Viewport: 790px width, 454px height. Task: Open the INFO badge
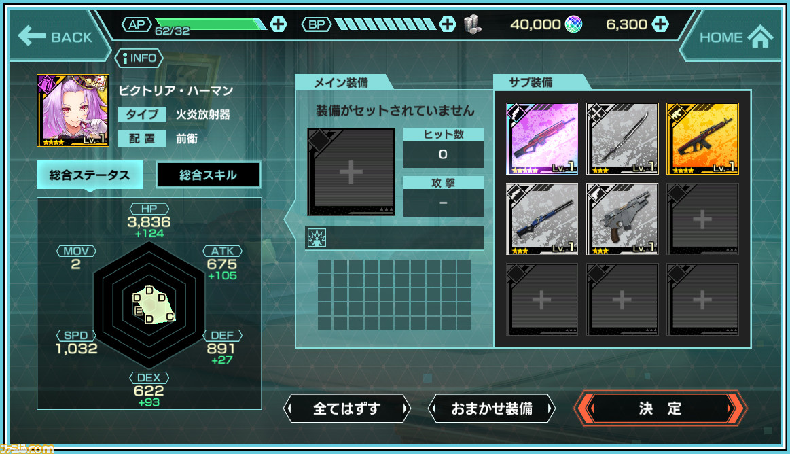(x=139, y=58)
